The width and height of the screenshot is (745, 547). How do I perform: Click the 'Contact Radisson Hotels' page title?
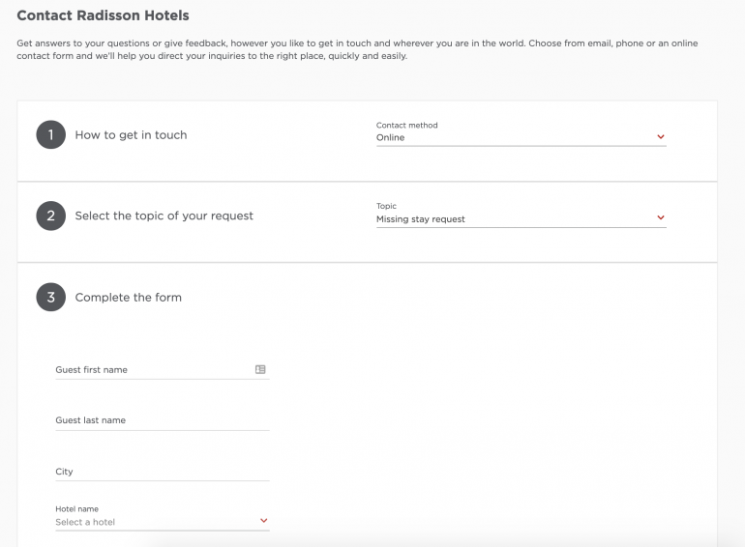[103, 15]
